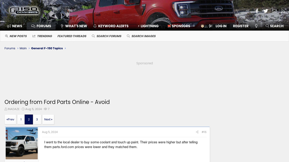This screenshot has width=289, height=162.
Task: Open post permalink #16
Action: (x=204, y=132)
